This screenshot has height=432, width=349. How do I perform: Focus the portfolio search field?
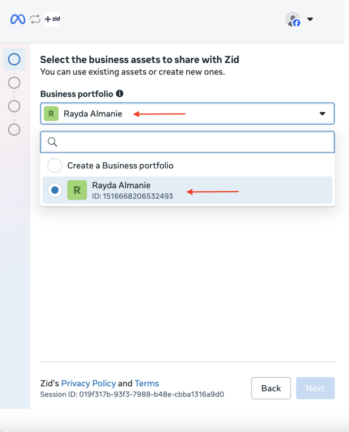point(188,142)
